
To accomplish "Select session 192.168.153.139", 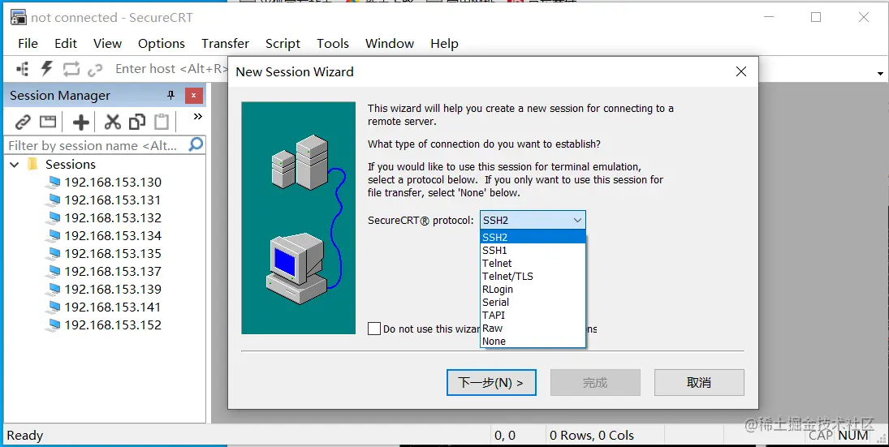I will 113,290.
